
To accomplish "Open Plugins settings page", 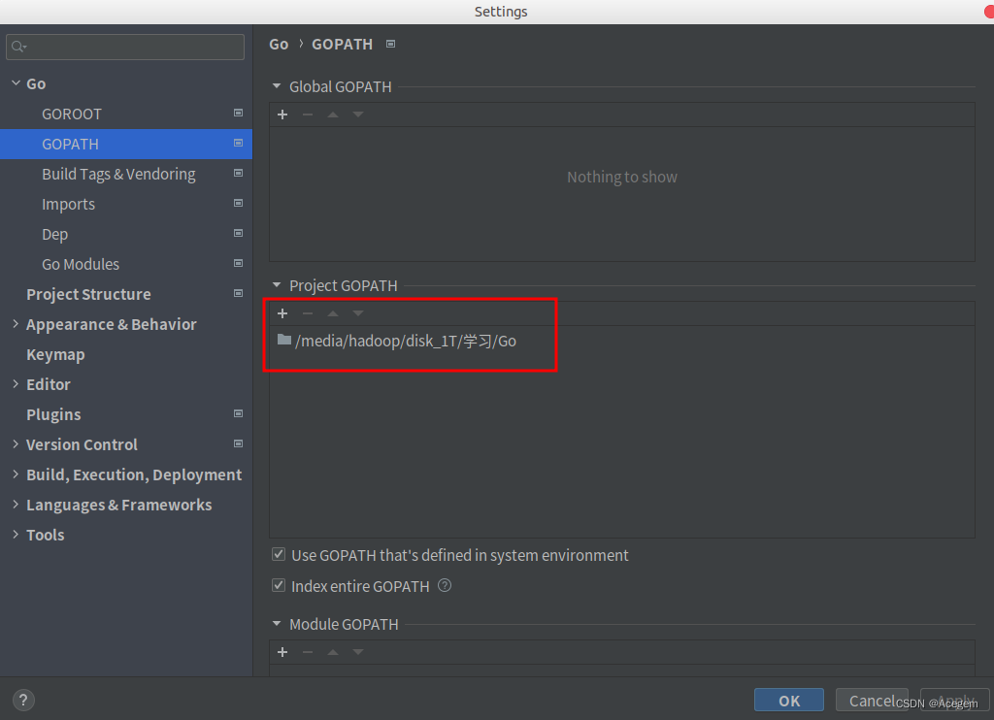I will tap(126, 414).
